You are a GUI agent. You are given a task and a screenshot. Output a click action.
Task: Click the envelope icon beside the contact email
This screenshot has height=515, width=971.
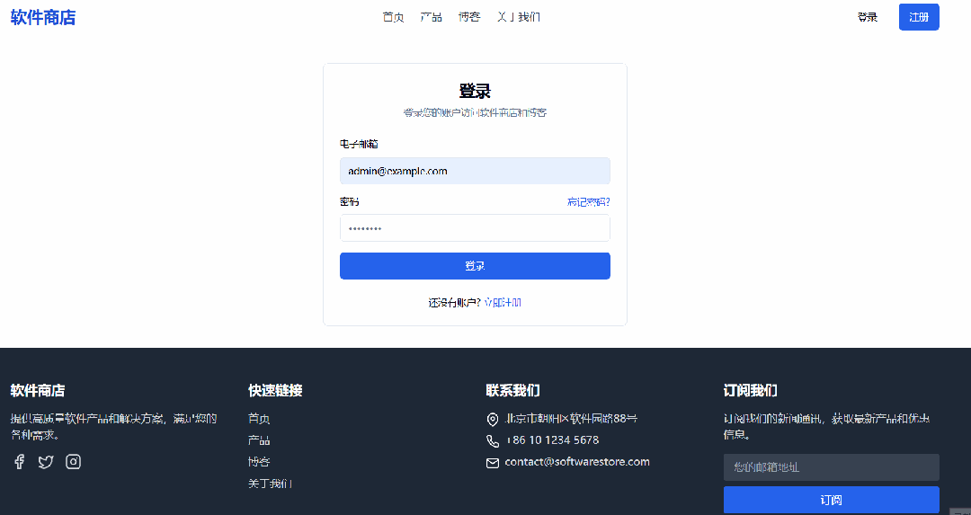point(493,463)
